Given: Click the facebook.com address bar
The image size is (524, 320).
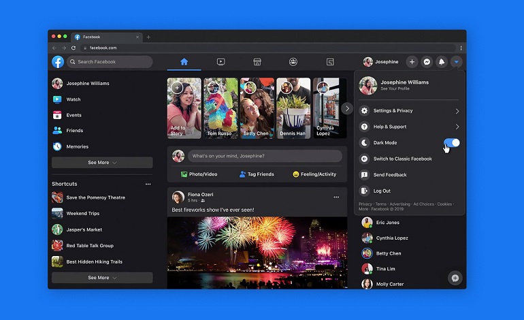Looking at the screenshot, I should pos(268,48).
